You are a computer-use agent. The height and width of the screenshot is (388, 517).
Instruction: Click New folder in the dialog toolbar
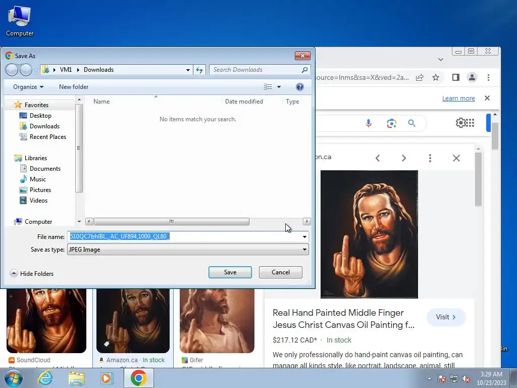tap(74, 87)
